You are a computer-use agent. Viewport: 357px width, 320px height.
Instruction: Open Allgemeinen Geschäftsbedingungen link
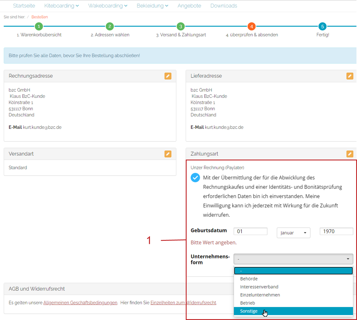click(80, 303)
